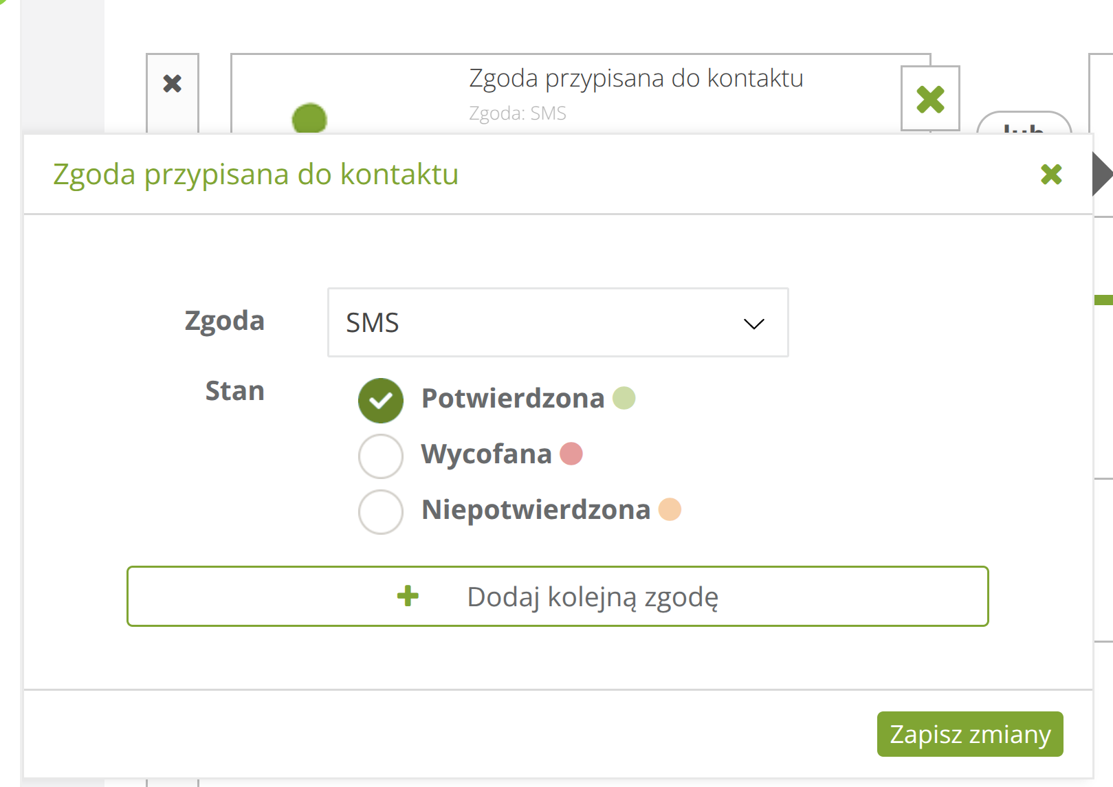Select the Niepotwierdzona radio option
This screenshot has height=787, width=1113.
pyautogui.click(x=380, y=511)
